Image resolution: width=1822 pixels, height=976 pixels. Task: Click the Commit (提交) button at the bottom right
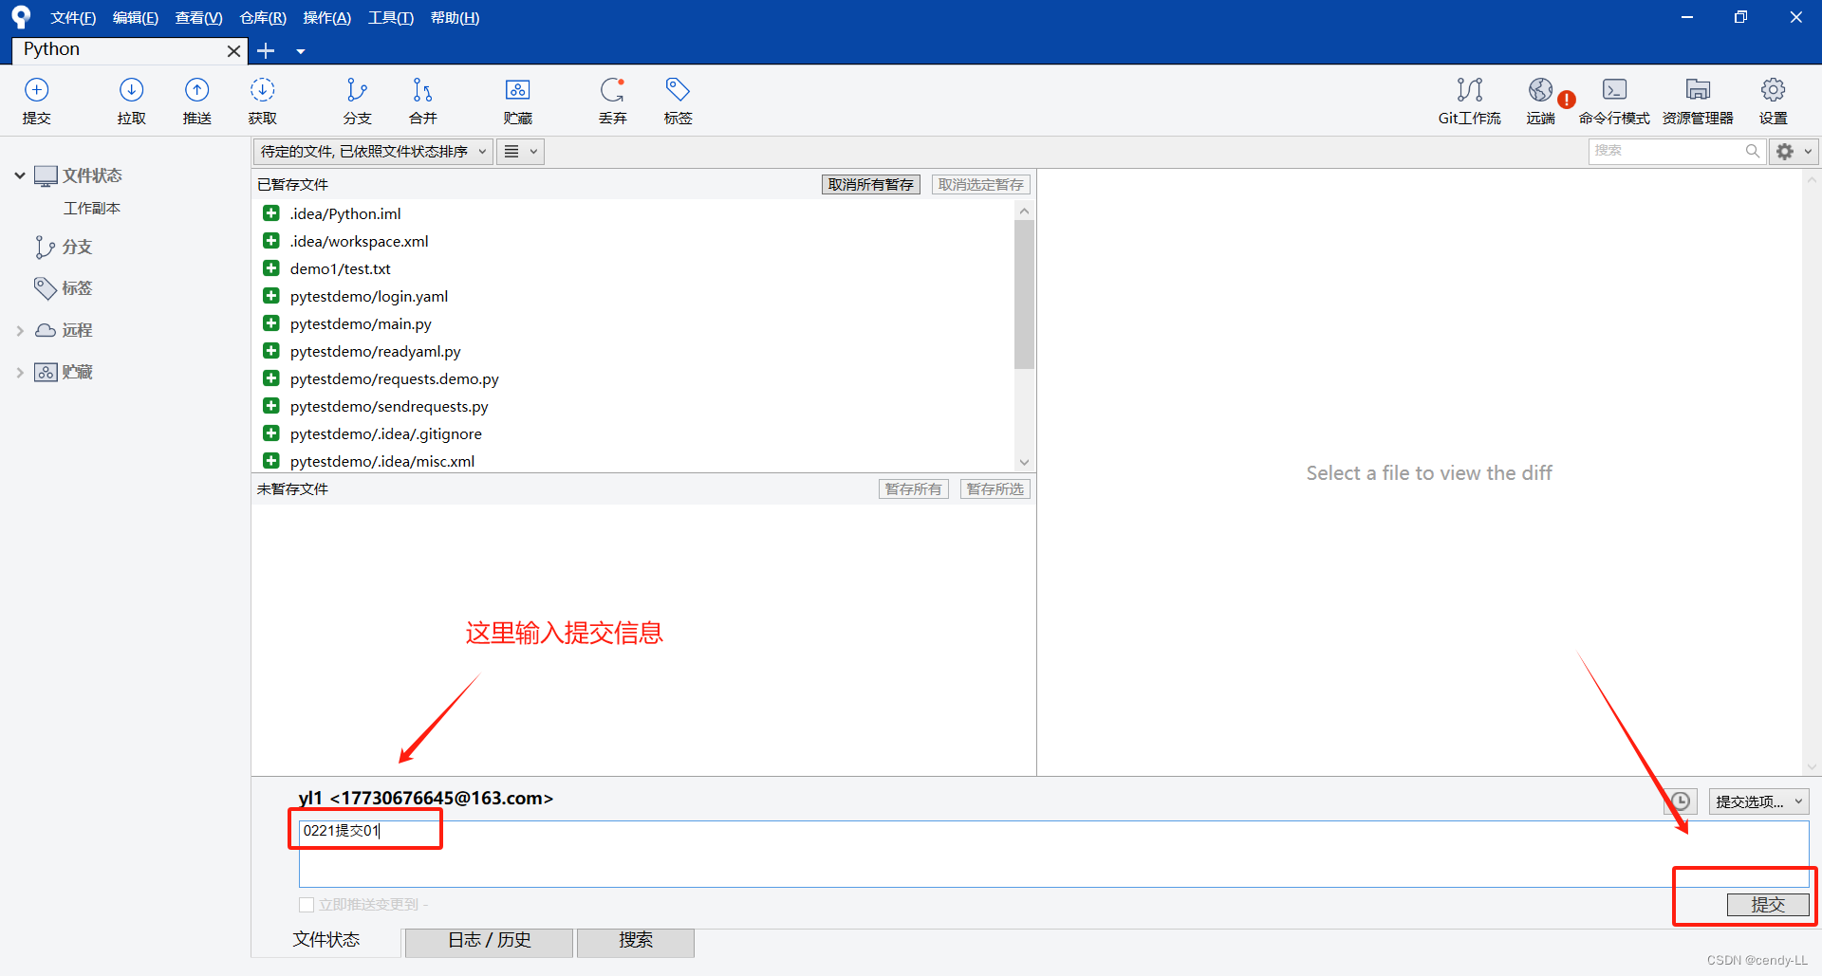(1768, 905)
